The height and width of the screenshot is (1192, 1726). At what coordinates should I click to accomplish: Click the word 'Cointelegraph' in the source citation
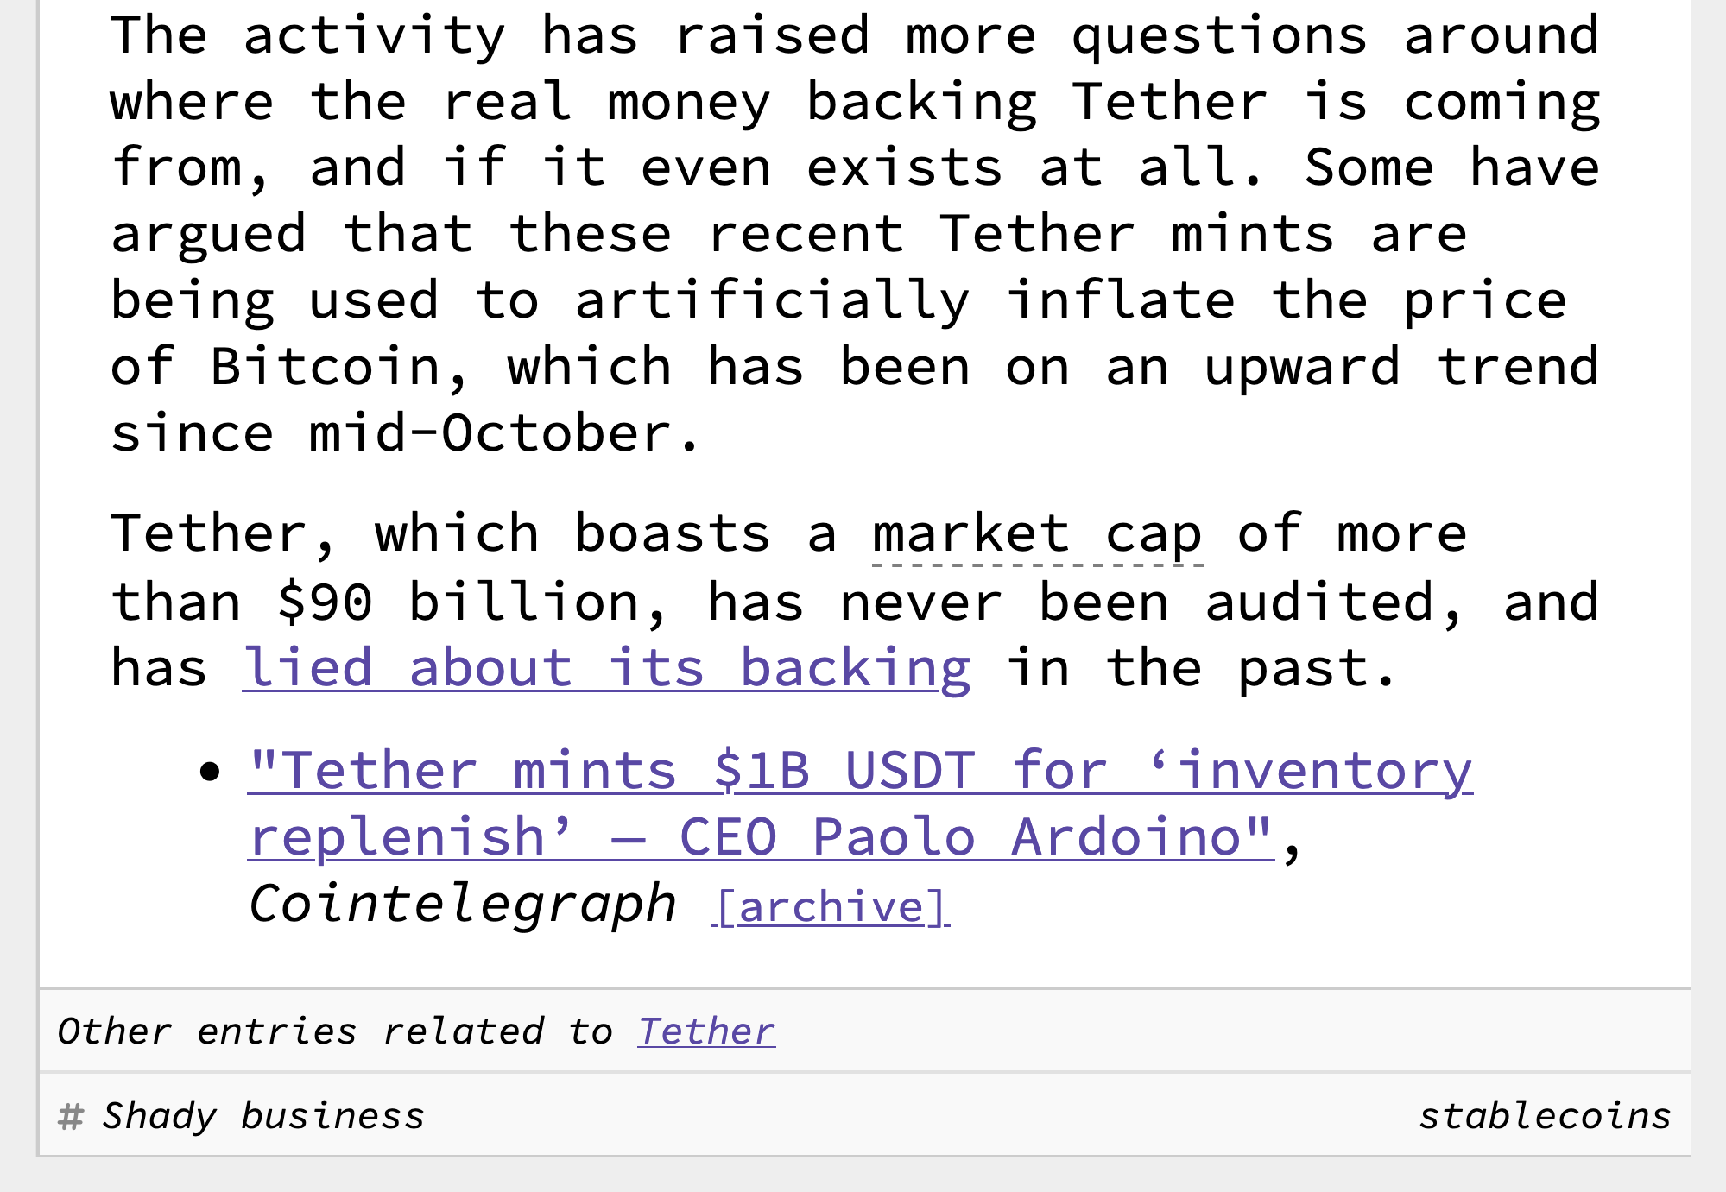[x=463, y=905]
